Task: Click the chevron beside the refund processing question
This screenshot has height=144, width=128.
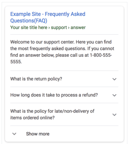Action: point(114,95)
